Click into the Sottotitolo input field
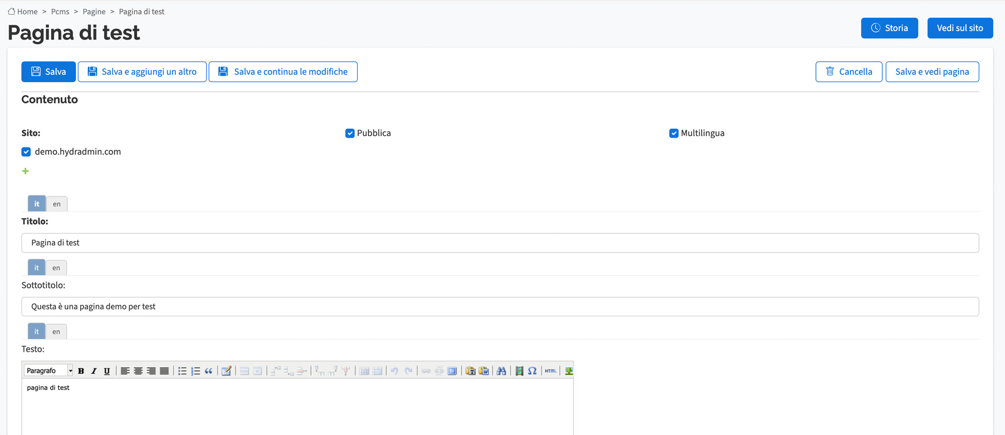Screen dimensions: 1005x435 click(x=500, y=306)
